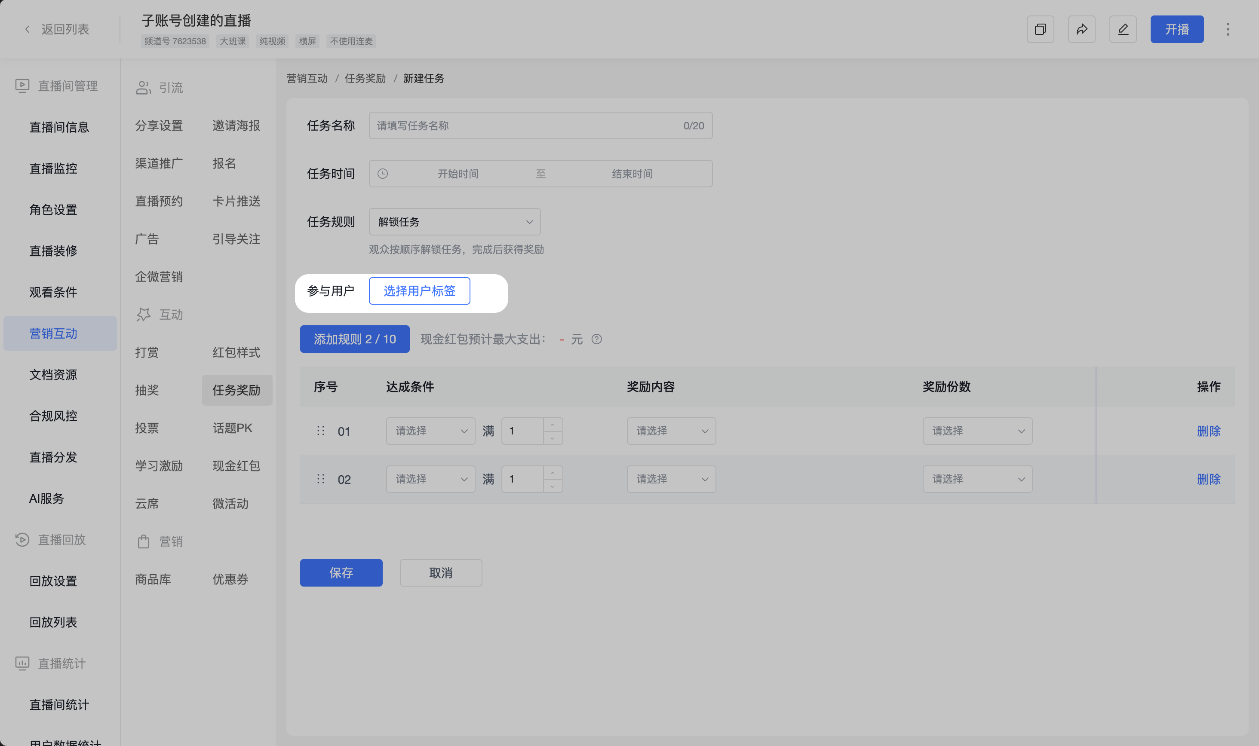Click the 开播 button
The height and width of the screenshot is (746, 1259).
tap(1177, 29)
